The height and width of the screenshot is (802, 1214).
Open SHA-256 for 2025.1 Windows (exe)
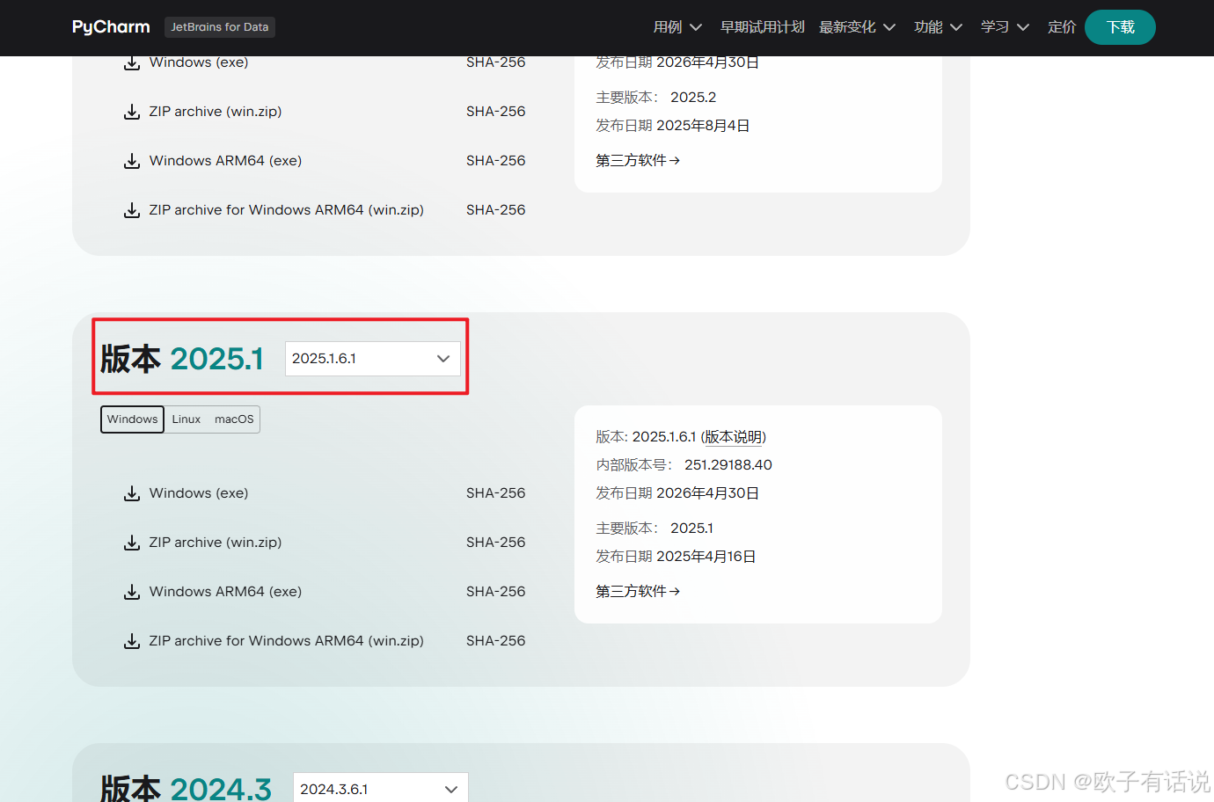point(496,493)
